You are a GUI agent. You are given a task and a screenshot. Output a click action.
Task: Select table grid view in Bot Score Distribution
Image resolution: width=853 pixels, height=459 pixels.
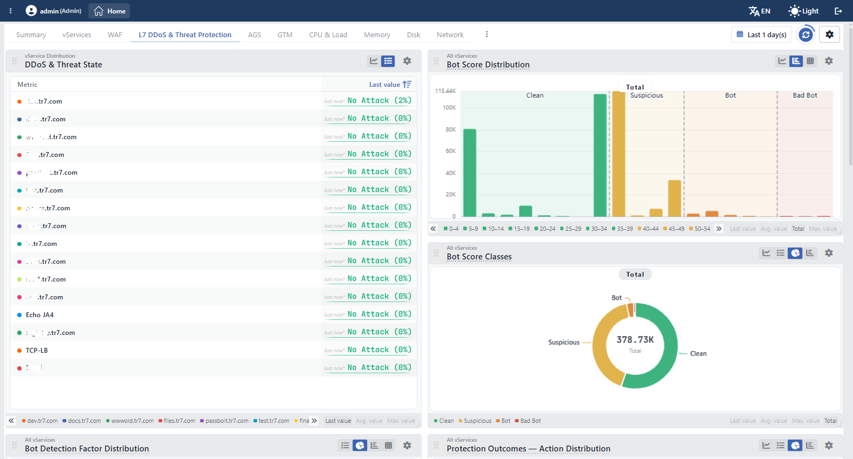coord(810,61)
